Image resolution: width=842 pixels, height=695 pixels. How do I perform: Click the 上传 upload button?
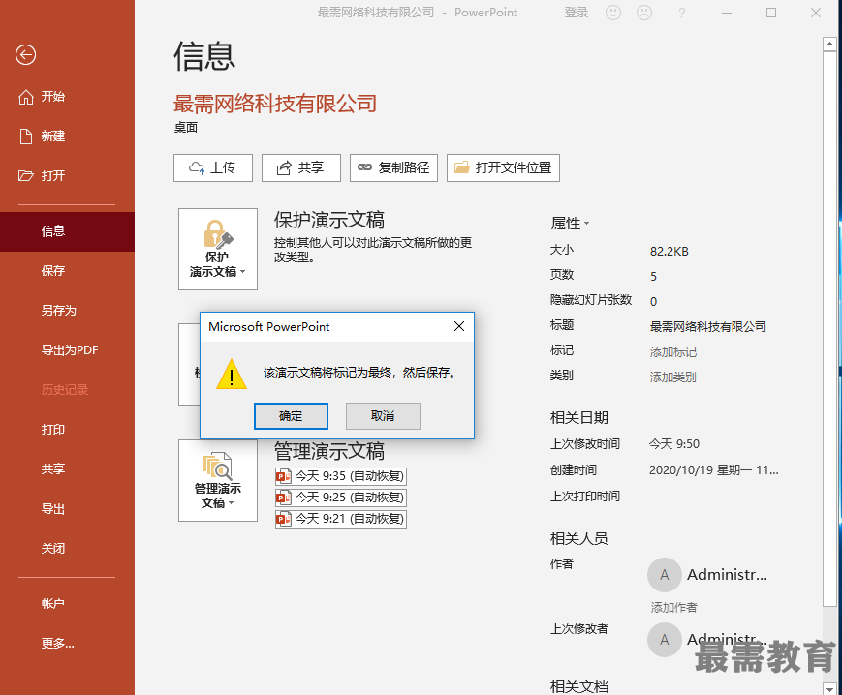(212, 167)
